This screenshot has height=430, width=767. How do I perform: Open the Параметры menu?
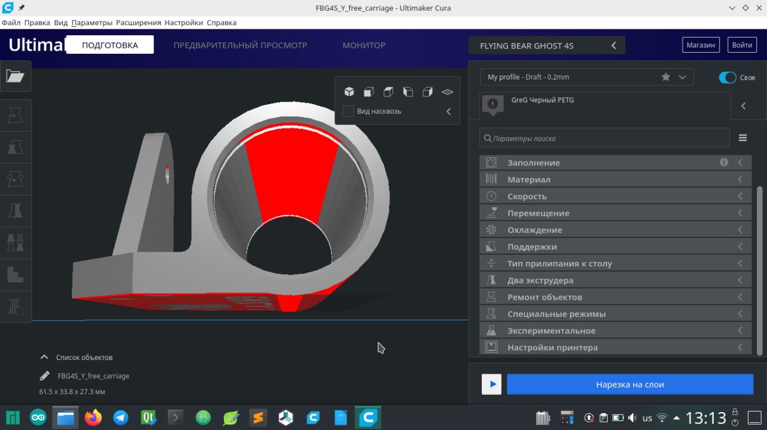coord(92,23)
